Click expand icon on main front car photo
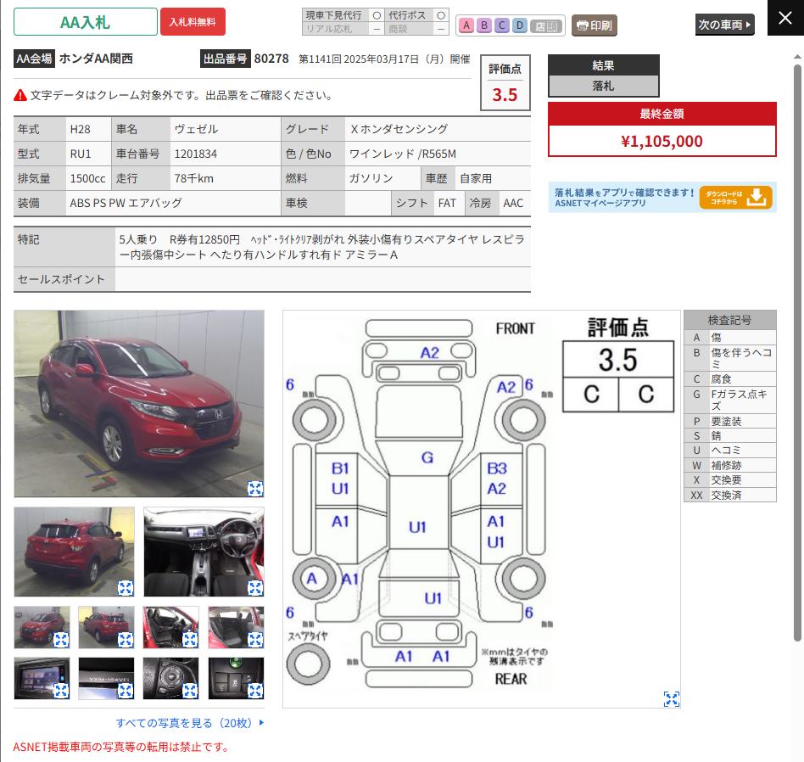804x762 pixels. tap(255, 489)
